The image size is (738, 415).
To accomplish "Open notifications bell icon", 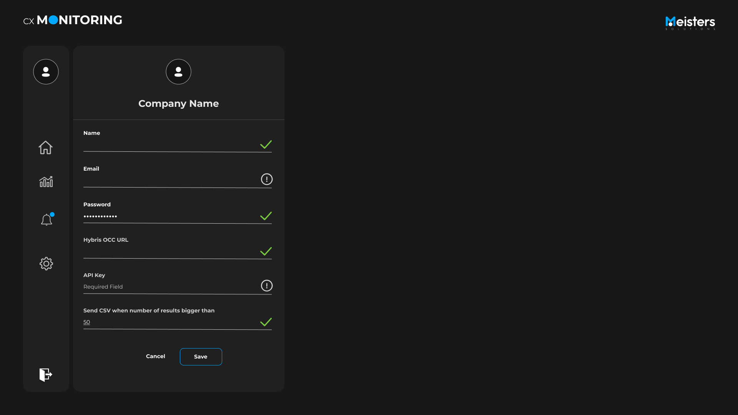I will tap(47, 220).
